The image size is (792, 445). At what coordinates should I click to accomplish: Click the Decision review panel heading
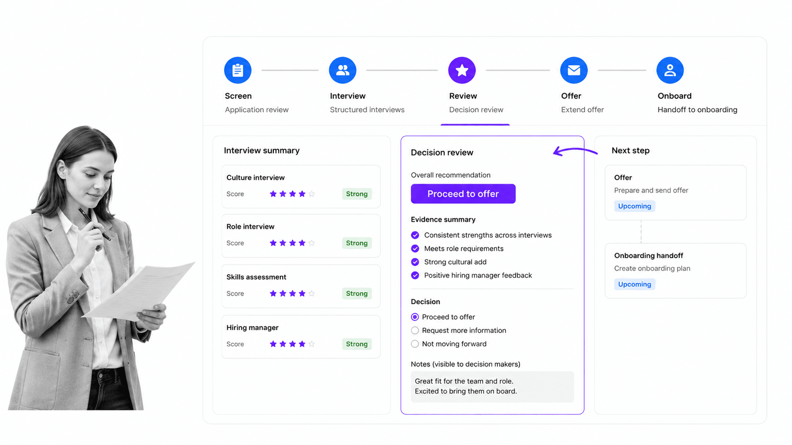tap(442, 153)
